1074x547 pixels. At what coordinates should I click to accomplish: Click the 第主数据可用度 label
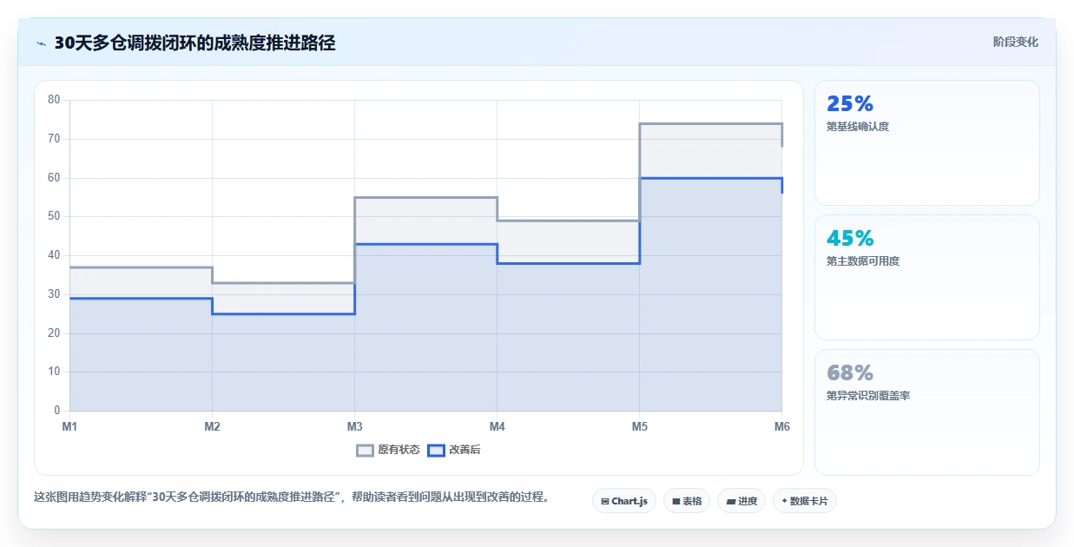[863, 261]
